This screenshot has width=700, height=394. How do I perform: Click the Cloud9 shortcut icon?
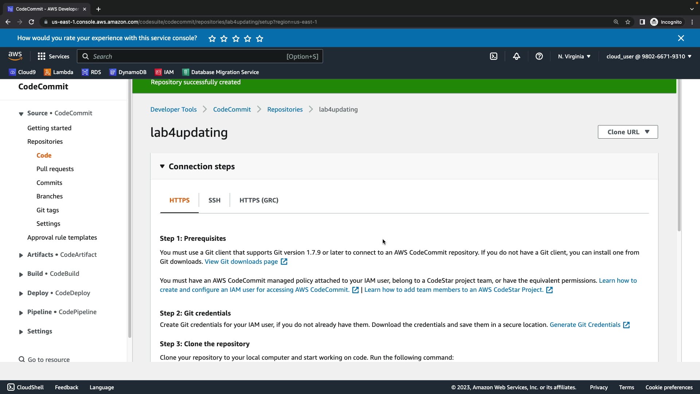click(x=13, y=72)
